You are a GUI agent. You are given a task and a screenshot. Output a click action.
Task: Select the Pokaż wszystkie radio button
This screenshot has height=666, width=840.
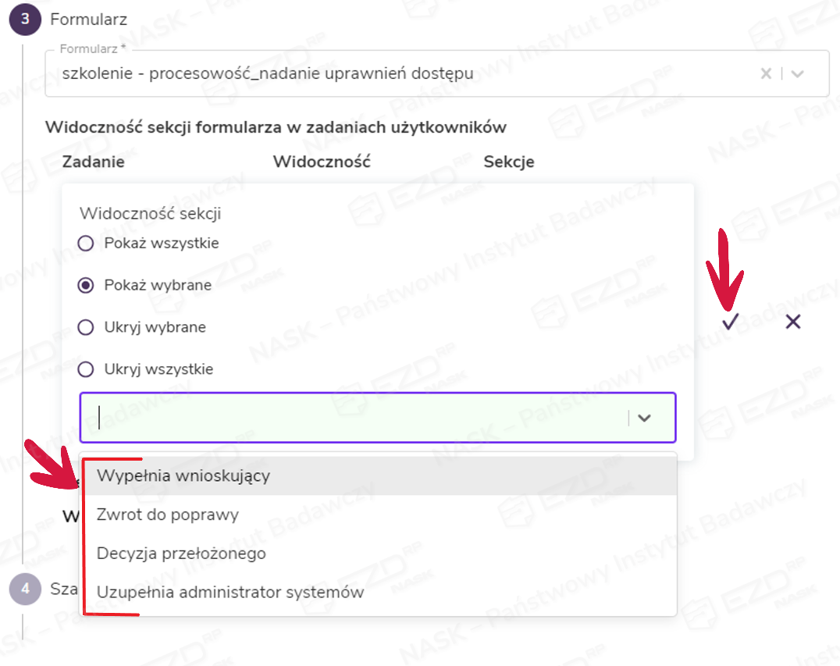click(86, 244)
